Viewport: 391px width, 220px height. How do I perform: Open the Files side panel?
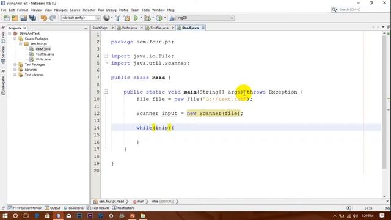(x=3, y=37)
